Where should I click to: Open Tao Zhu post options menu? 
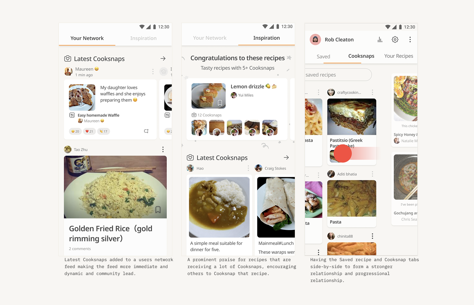click(163, 149)
